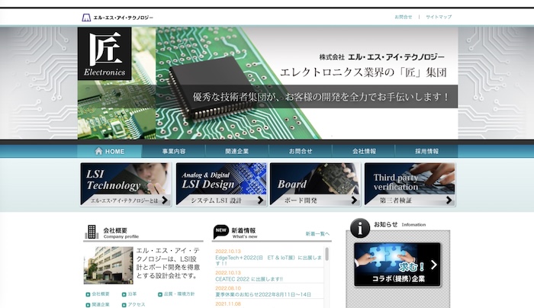This screenshot has width=534, height=308.
Task: Click the arrow beside ボード開発
Action: pyautogui.click(x=354, y=200)
